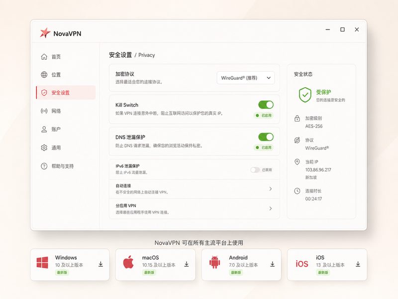This screenshot has width=398, height=299.
Task: Maximize the NovaVPN window
Action: (342, 29)
